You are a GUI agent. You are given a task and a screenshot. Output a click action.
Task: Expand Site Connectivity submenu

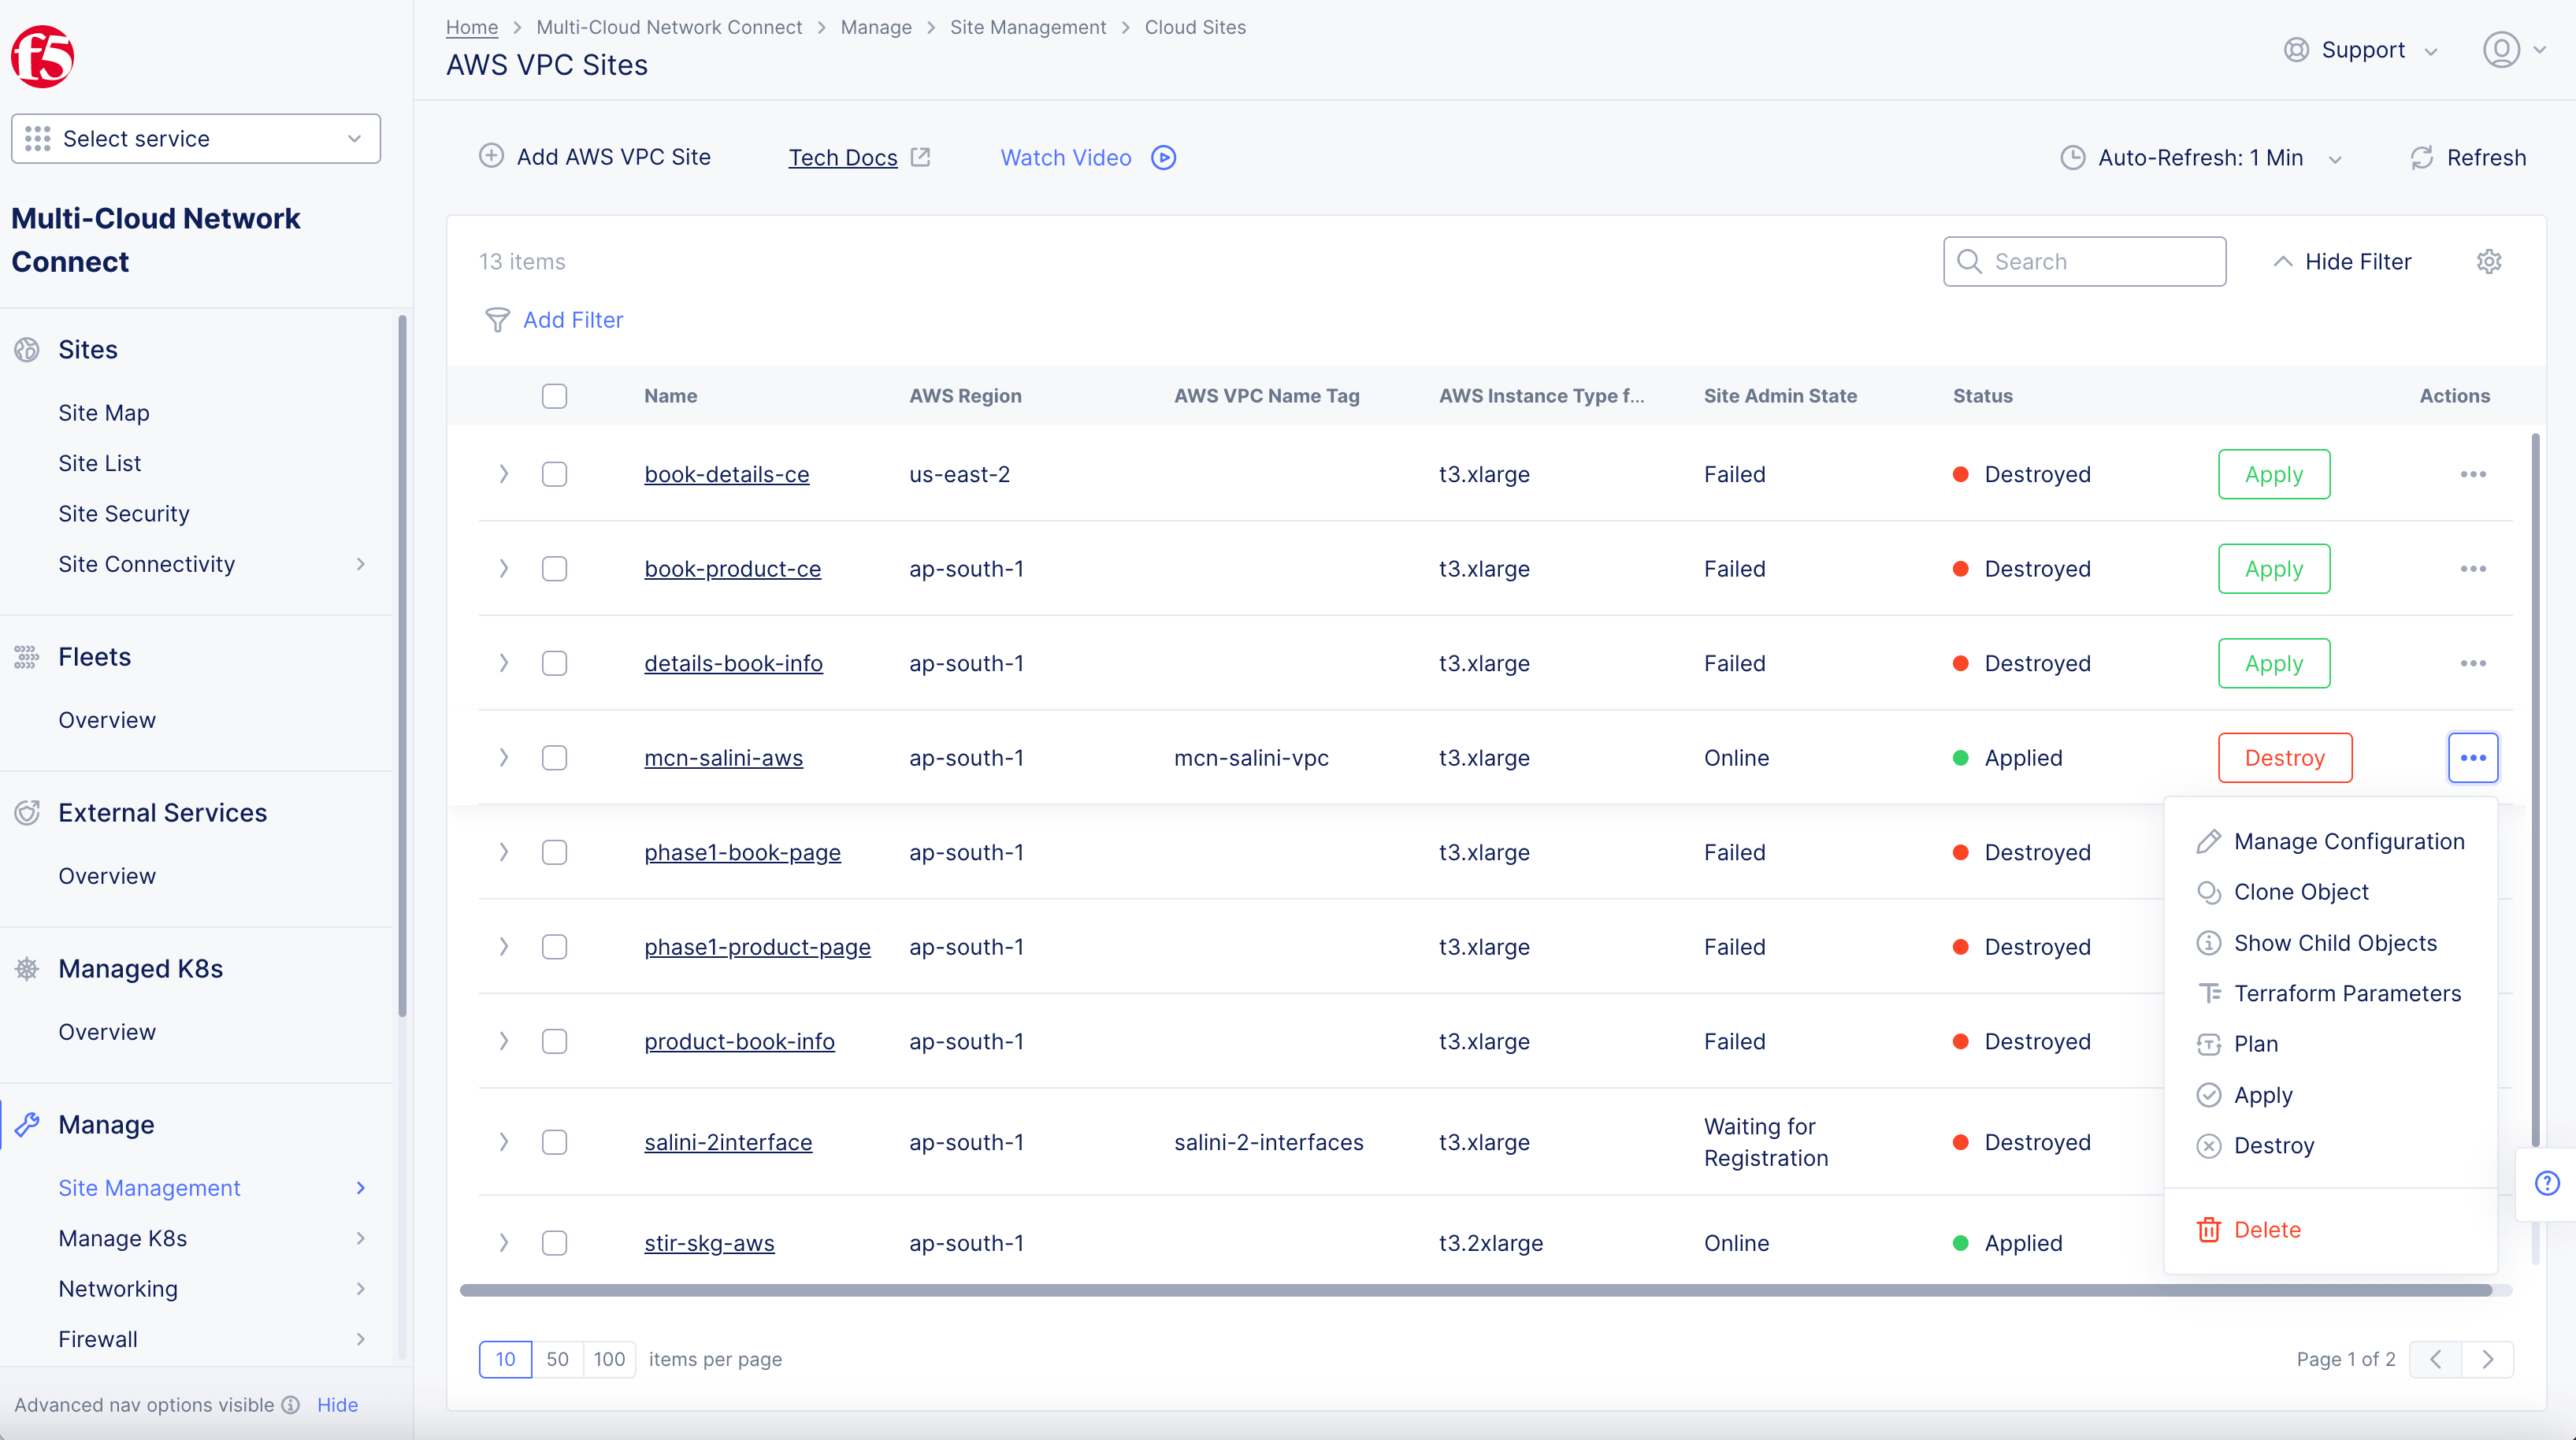[361, 564]
